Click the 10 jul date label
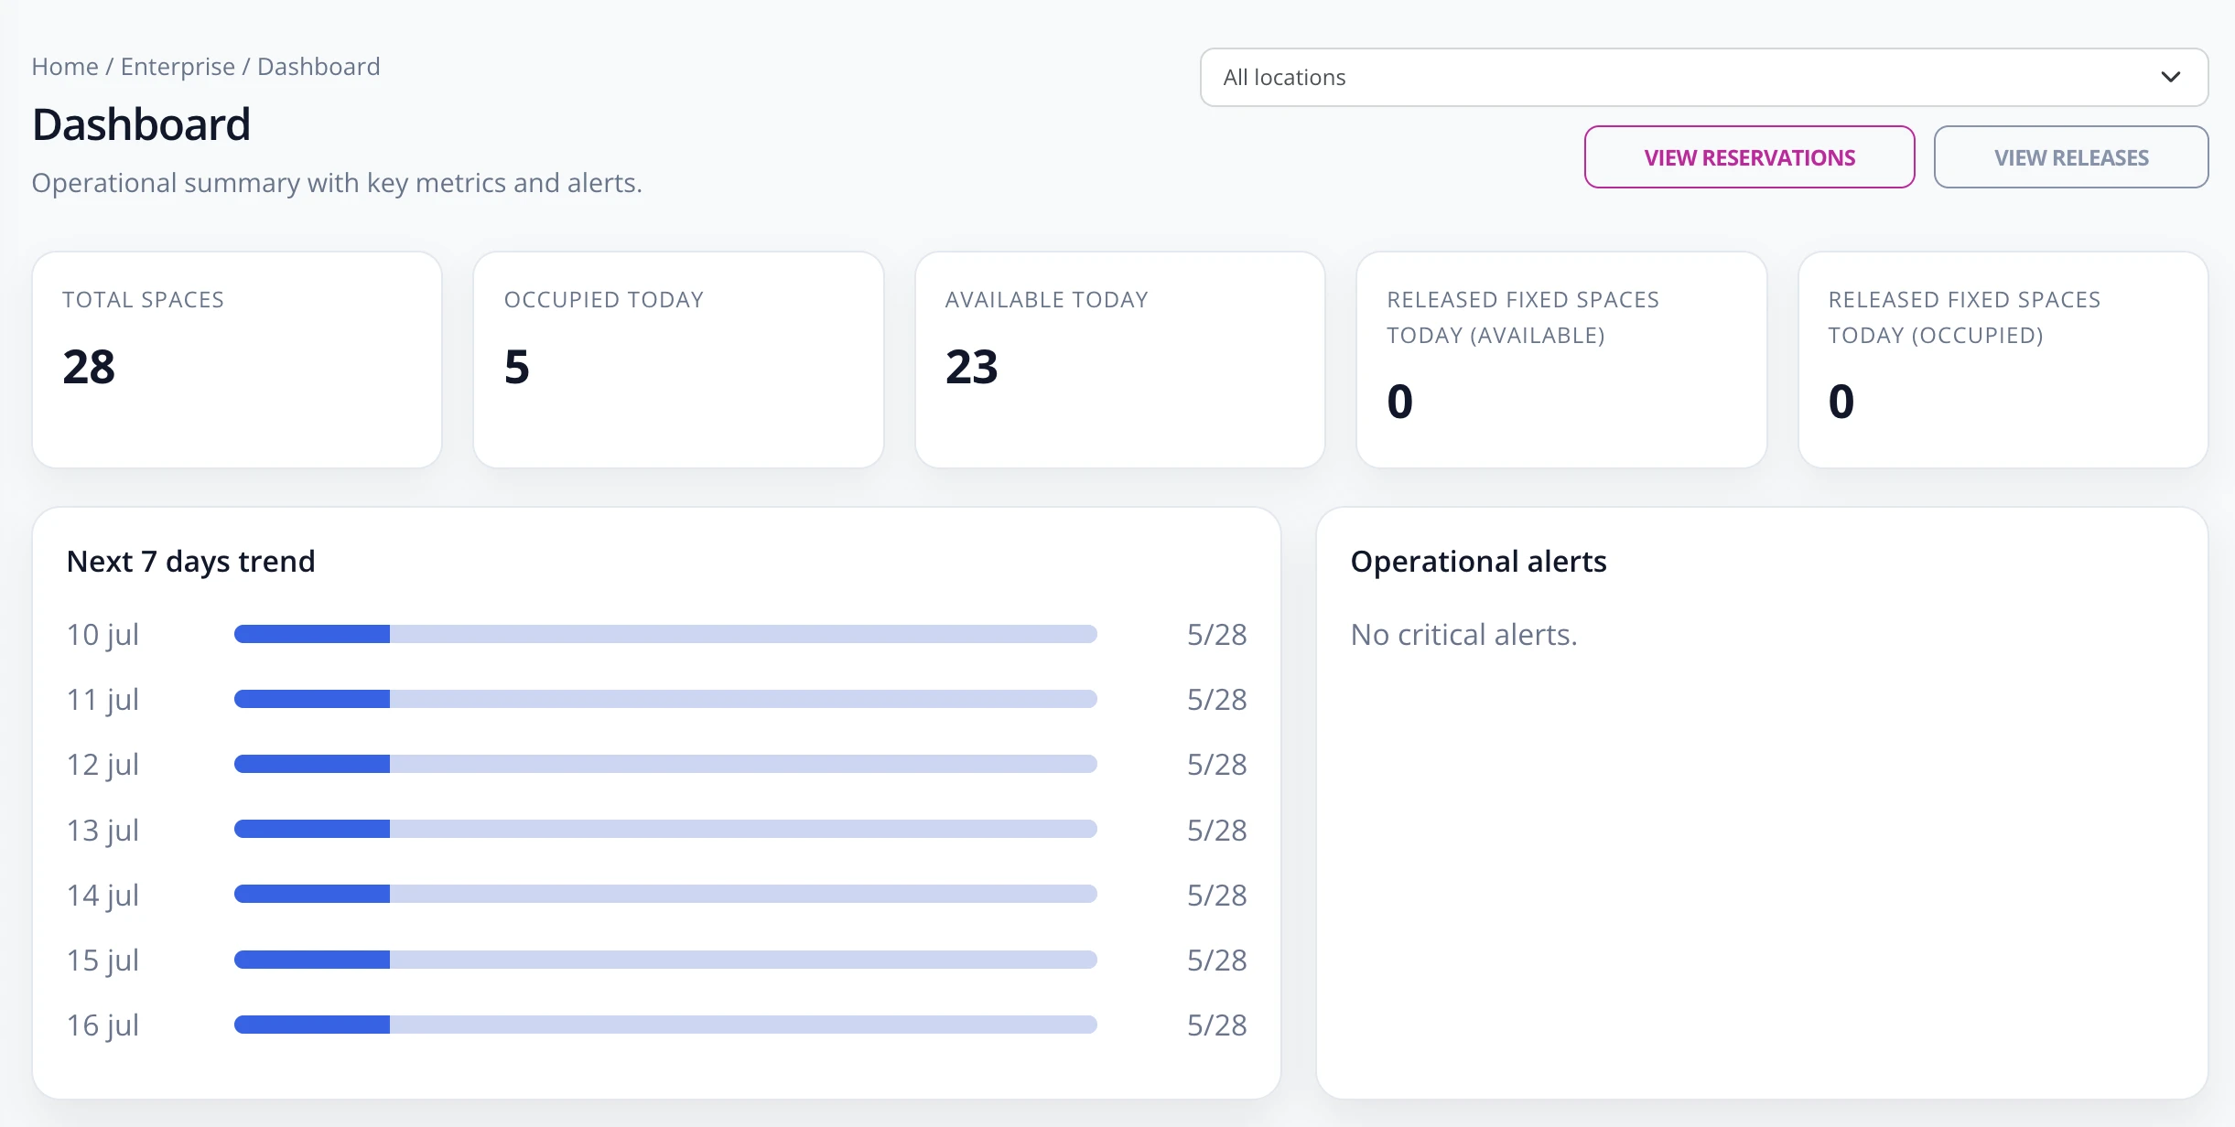 point(103,635)
